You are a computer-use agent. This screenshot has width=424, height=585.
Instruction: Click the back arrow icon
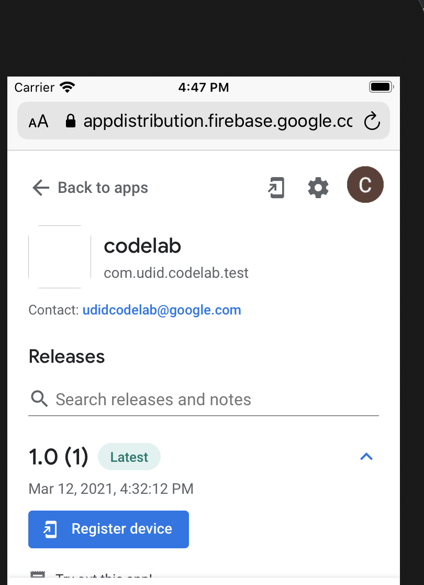(x=40, y=188)
